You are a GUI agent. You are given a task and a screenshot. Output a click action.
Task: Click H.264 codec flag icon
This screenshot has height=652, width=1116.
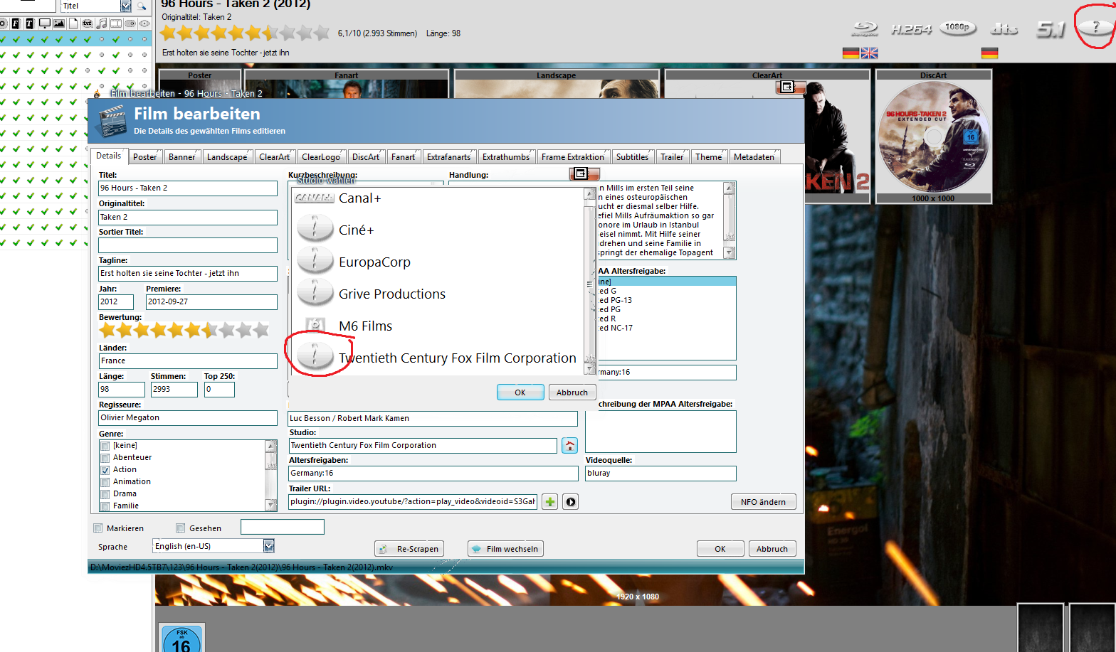click(911, 29)
